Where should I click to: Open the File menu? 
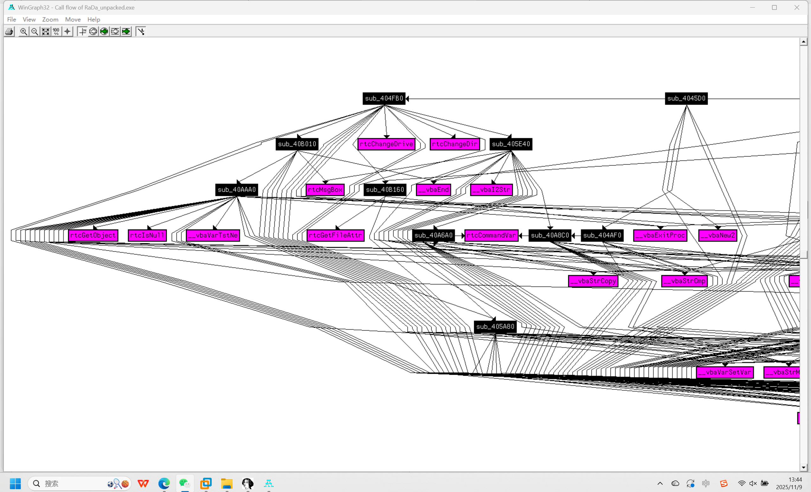(11, 19)
